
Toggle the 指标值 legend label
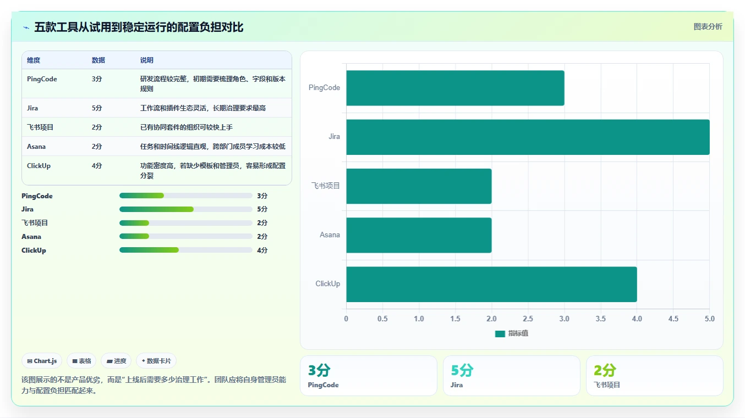(x=518, y=333)
